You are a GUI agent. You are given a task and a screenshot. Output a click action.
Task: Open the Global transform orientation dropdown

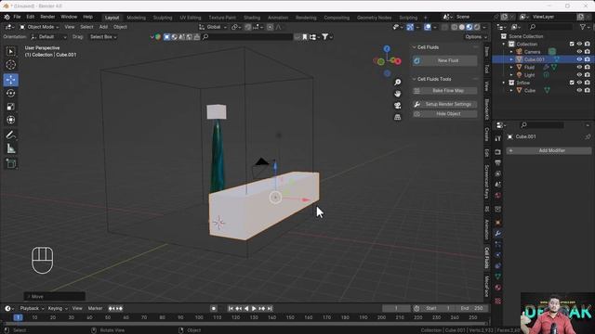pyautogui.click(x=213, y=27)
